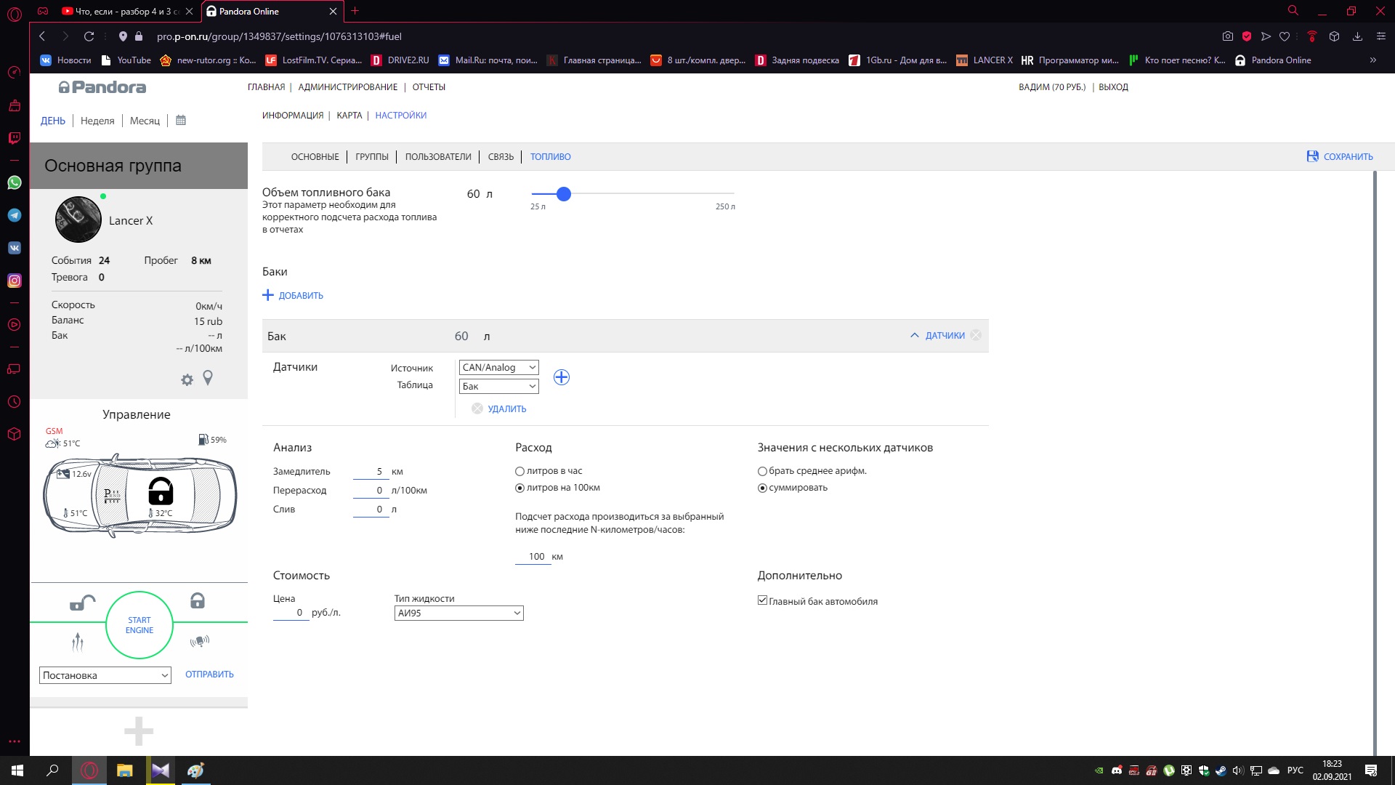The width and height of the screenshot is (1395, 785).
Task: Open the CAN/Analog source dropdown
Action: (x=498, y=368)
